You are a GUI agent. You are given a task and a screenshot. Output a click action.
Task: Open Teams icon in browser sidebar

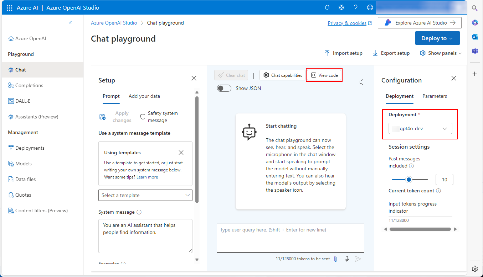point(475,51)
